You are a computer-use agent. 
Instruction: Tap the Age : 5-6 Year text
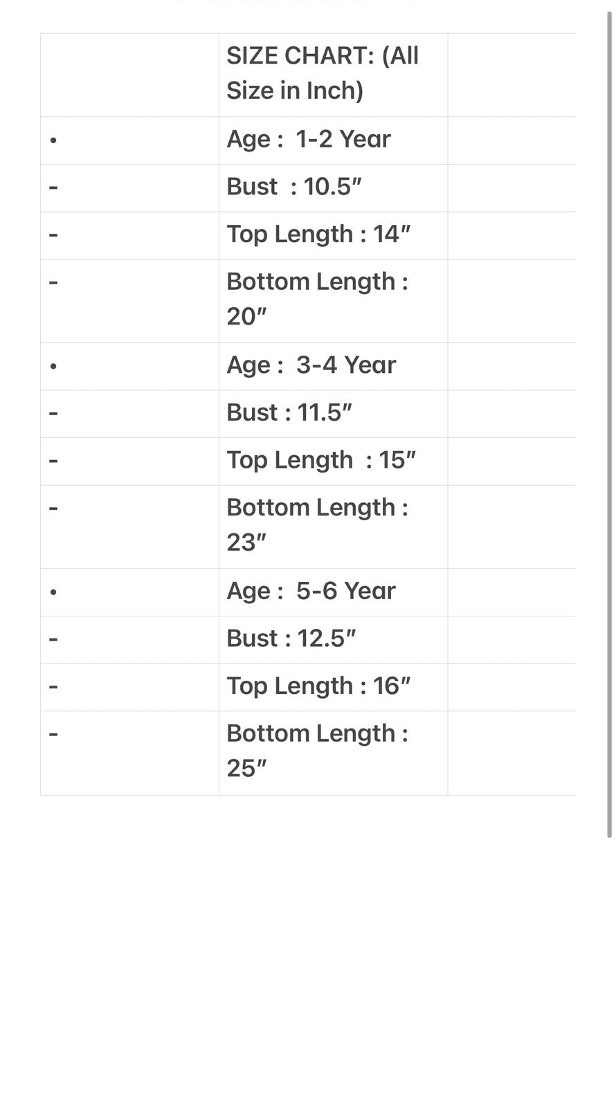pos(311,592)
